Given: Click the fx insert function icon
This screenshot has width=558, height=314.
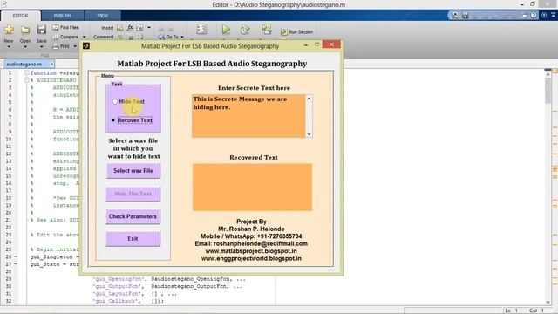Looking at the screenshot, I should tap(130, 27).
